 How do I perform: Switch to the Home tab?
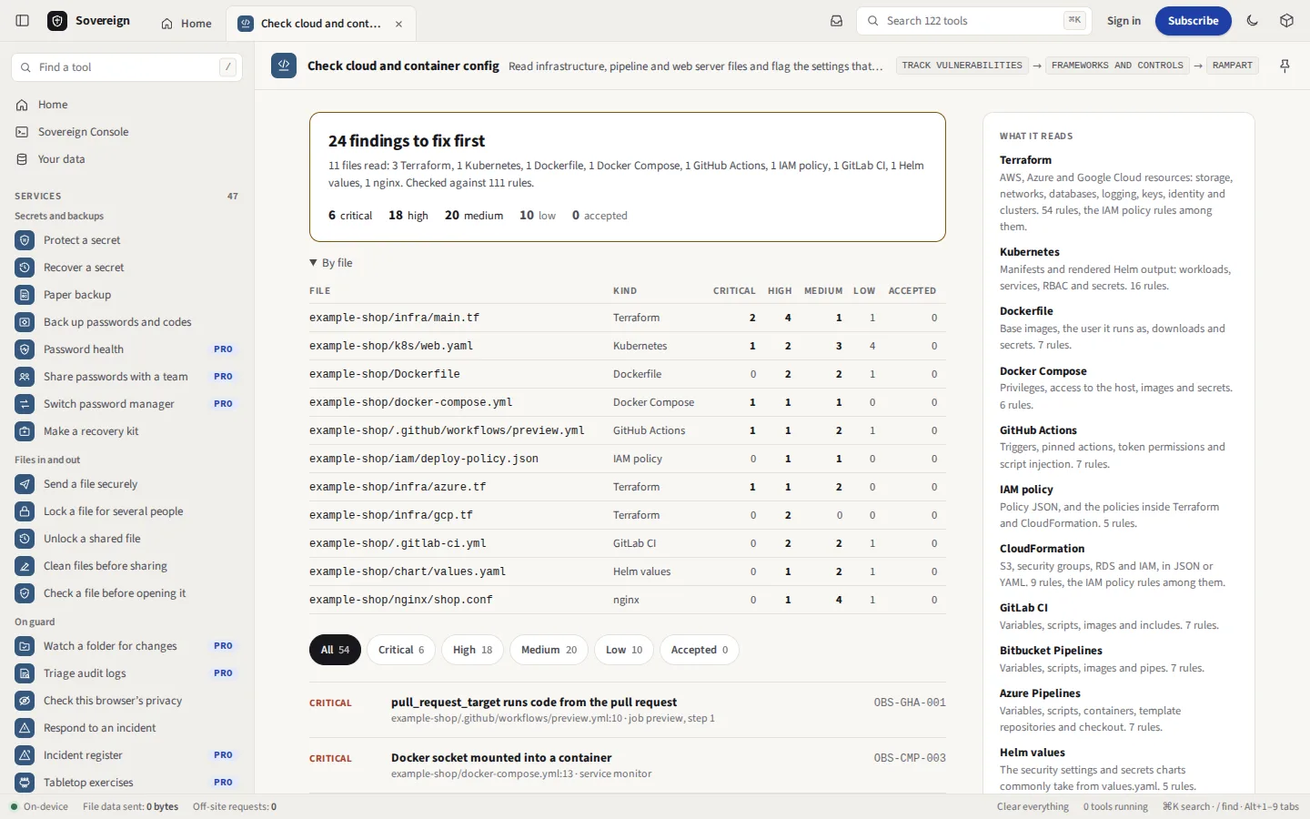(x=186, y=24)
